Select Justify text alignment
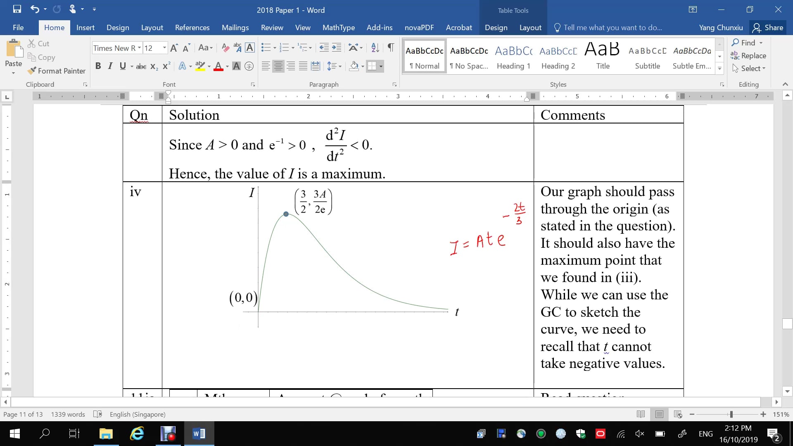793x446 pixels. pos(303,66)
